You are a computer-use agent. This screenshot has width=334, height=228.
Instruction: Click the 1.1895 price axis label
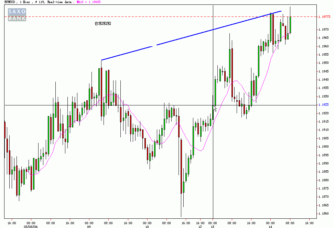coord(324,155)
